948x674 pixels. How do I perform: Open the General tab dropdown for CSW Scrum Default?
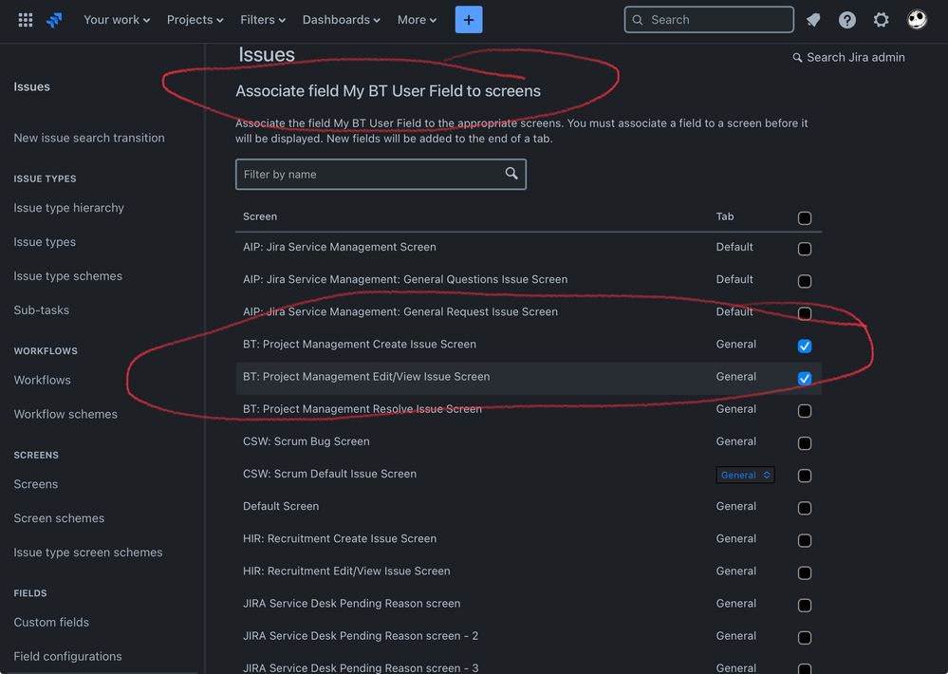[745, 475]
